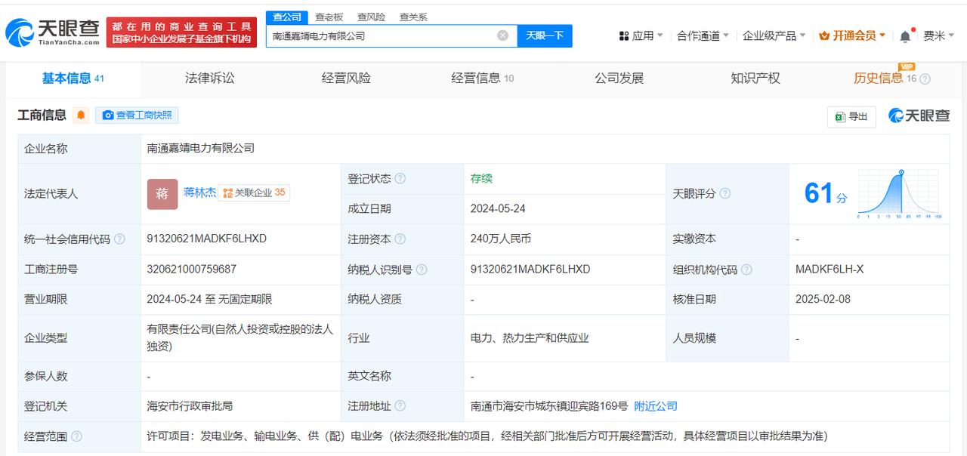Click the 企业名称 value 南通嘉靖电力有限公司
This screenshot has width=967, height=456.
click(x=201, y=149)
